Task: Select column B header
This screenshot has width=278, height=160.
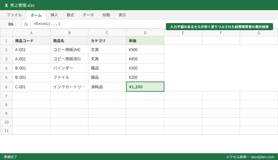Action: click(69, 33)
